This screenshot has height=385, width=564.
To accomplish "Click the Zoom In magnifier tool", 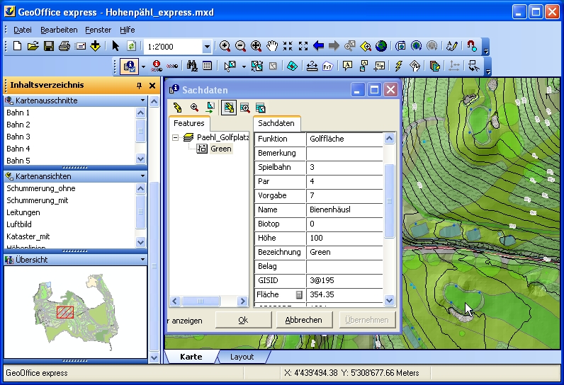I will point(225,46).
